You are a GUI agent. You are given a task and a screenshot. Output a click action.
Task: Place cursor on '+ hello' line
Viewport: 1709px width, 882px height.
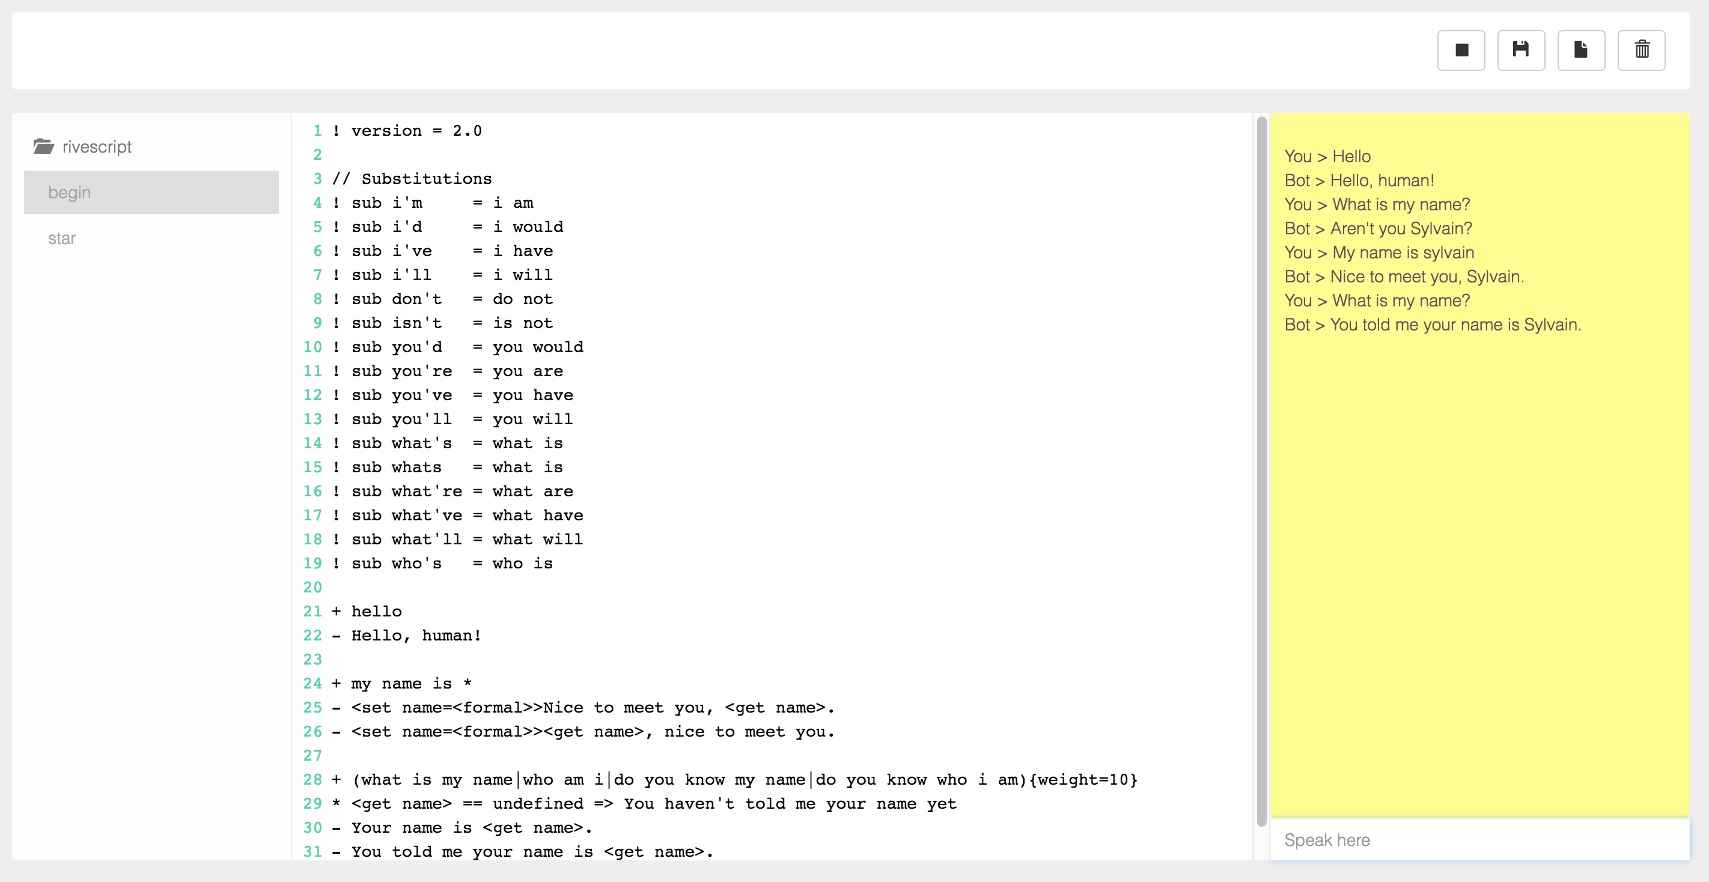coord(376,612)
